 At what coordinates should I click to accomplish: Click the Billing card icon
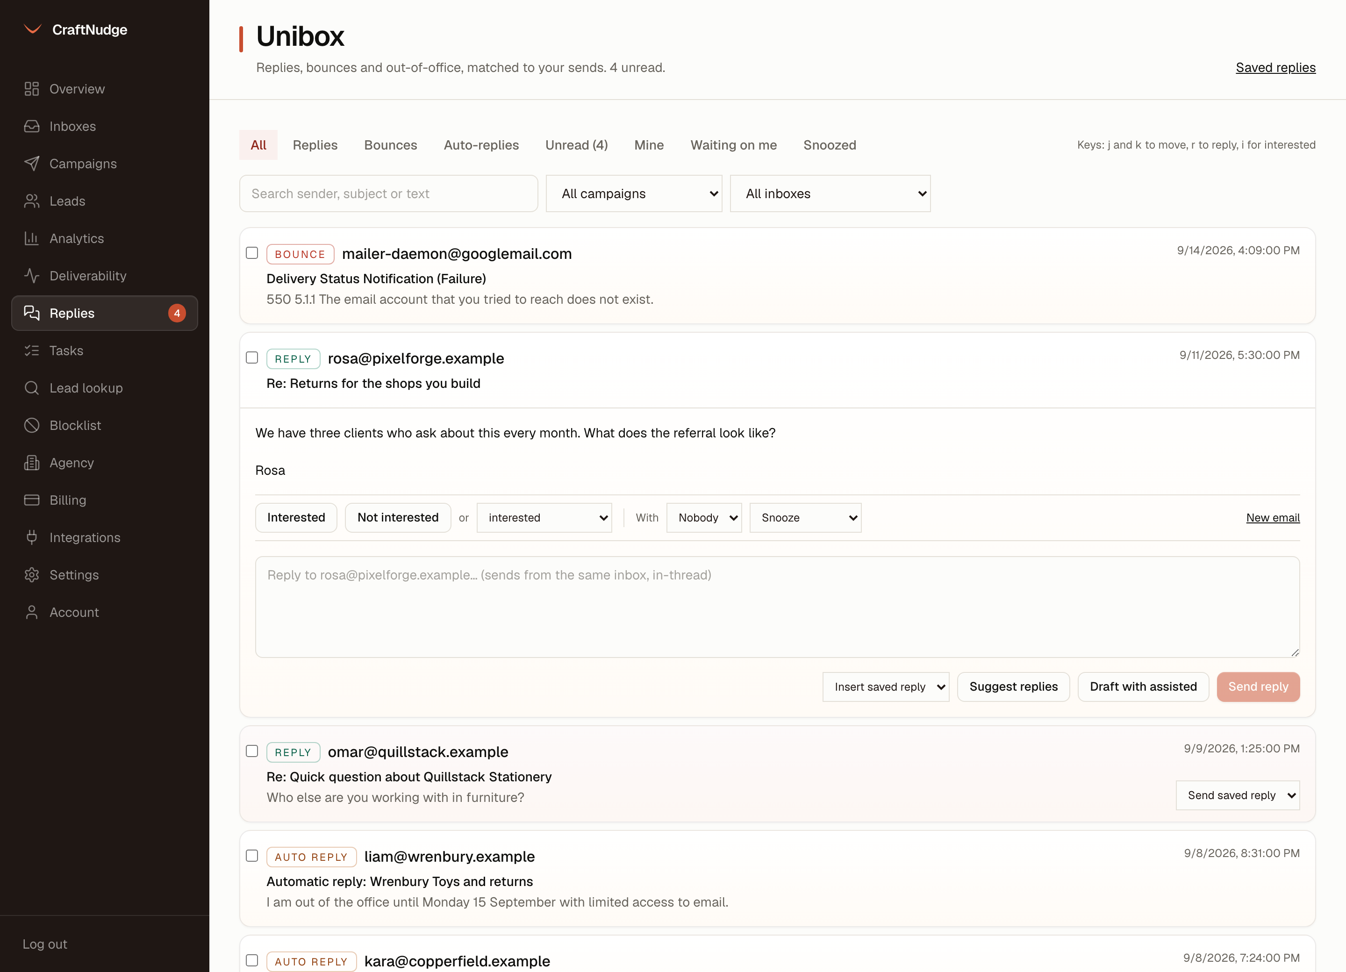click(31, 500)
